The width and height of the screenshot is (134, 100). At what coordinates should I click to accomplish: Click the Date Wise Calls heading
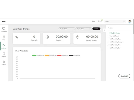[22, 51]
